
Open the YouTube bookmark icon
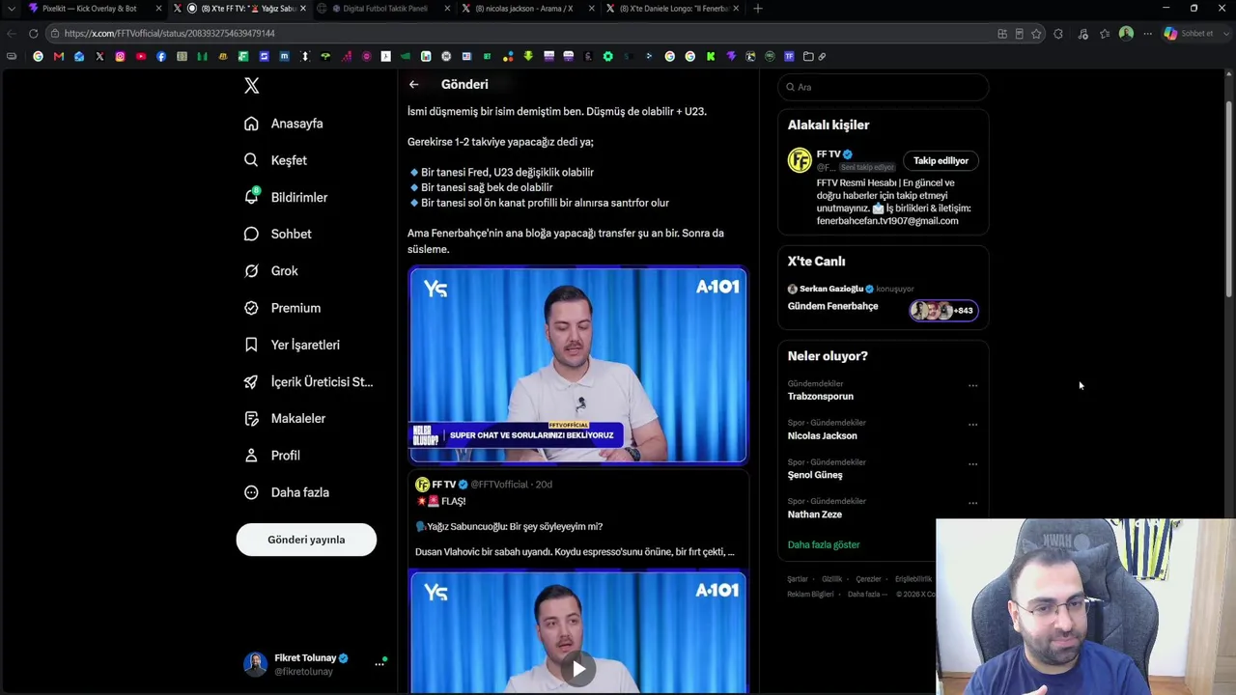(x=141, y=57)
